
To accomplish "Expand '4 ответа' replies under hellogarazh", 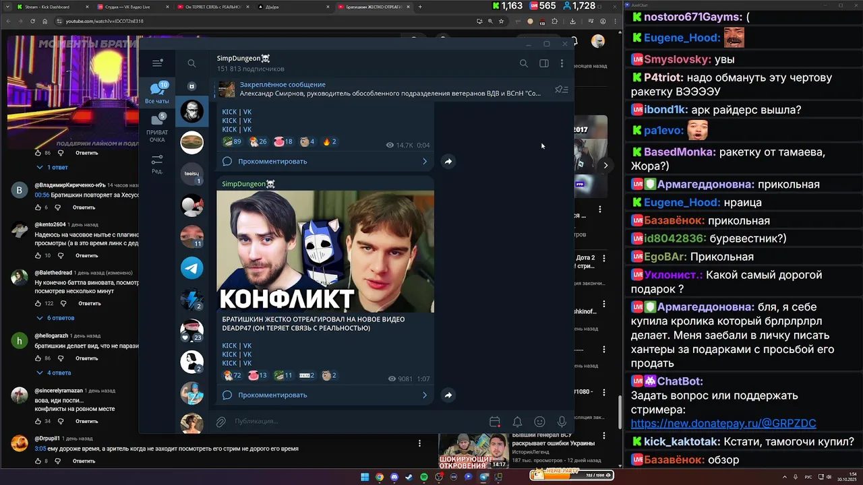I will (54, 373).
